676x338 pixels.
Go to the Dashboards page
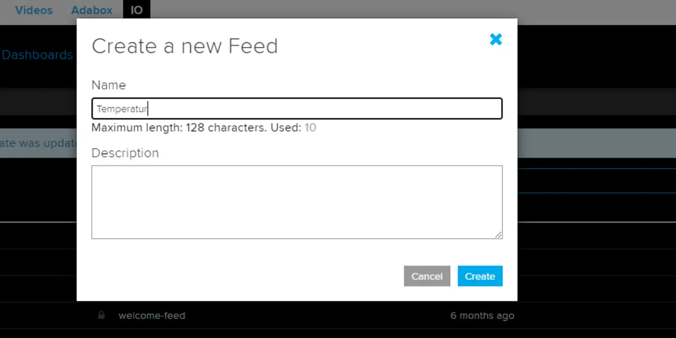[x=37, y=55]
